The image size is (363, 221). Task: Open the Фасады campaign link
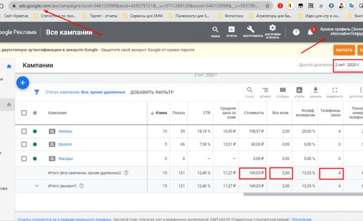click(65, 159)
